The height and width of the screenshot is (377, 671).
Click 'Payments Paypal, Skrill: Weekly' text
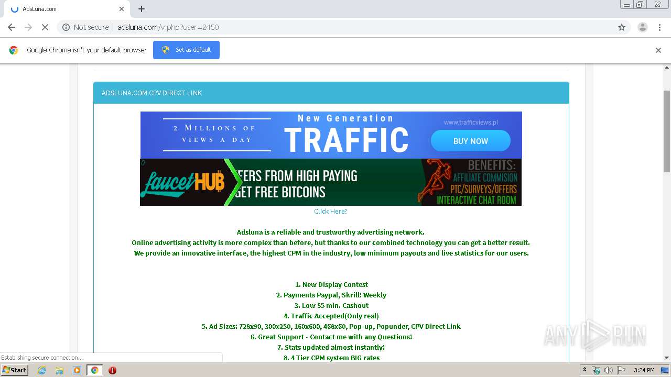pyautogui.click(x=335, y=295)
